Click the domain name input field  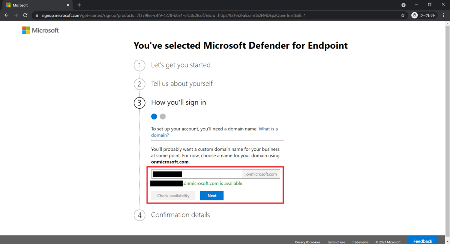197,174
